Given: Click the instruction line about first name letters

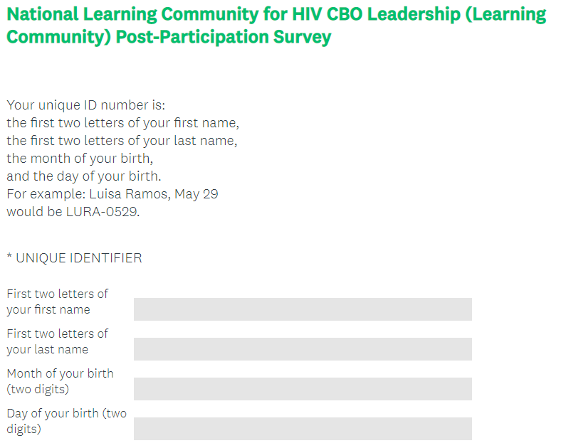Looking at the screenshot, I should (122, 123).
